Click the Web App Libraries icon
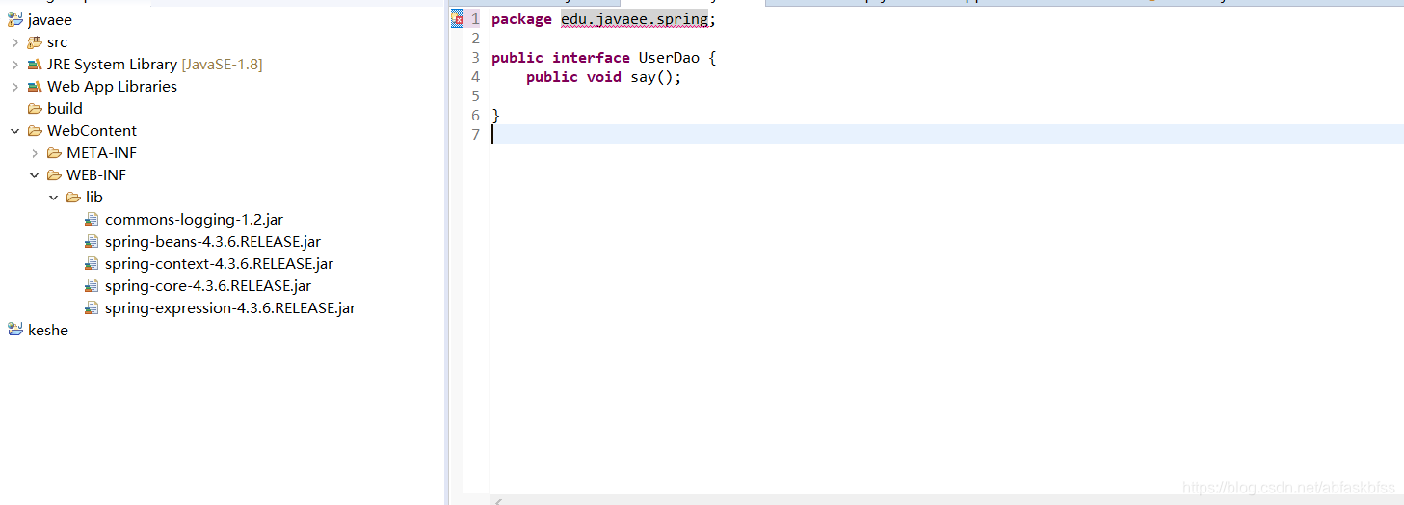The width and height of the screenshot is (1404, 505). pos(35,86)
